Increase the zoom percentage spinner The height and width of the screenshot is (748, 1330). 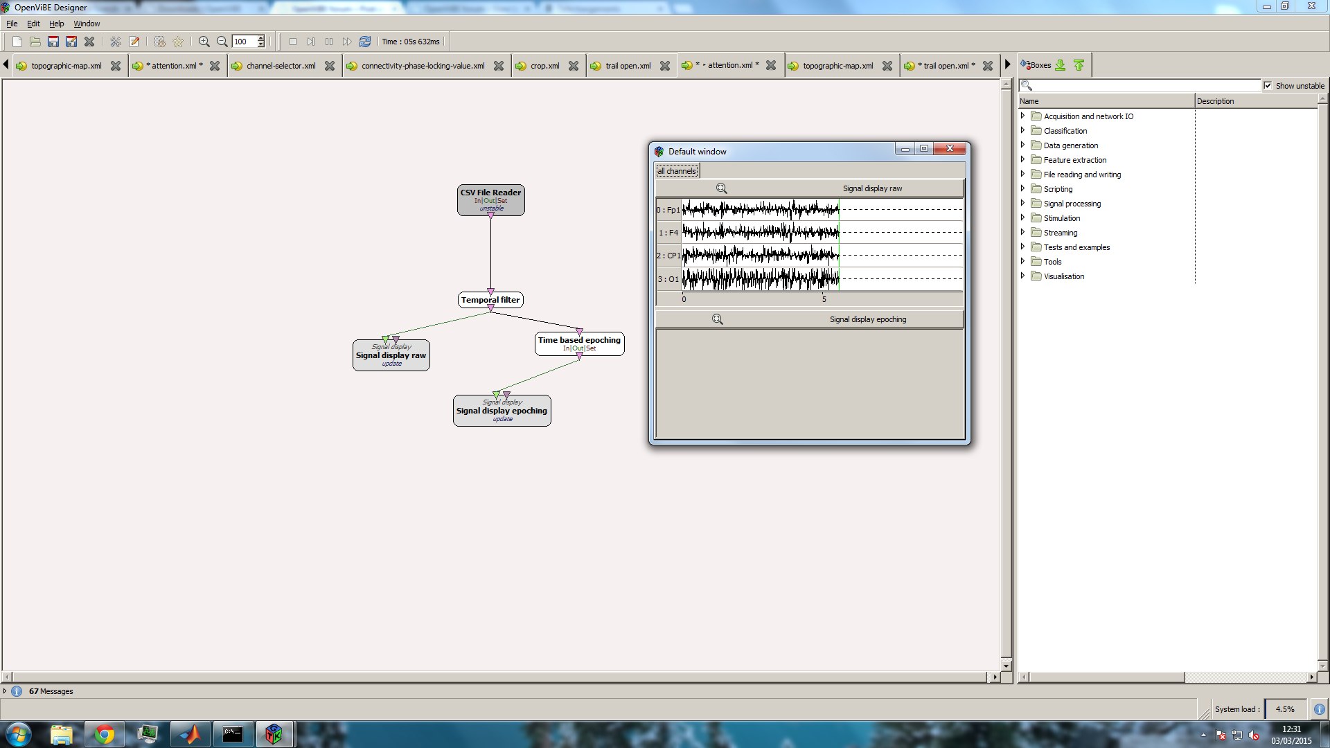pos(261,38)
